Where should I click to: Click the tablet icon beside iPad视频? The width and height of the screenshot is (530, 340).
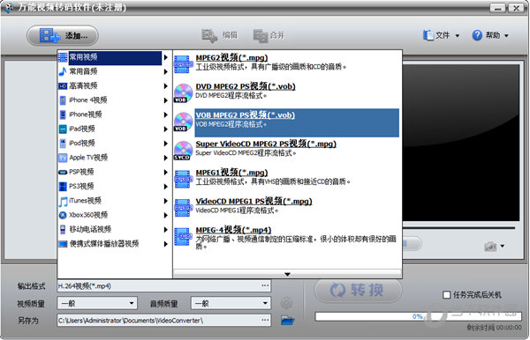pyautogui.click(x=63, y=129)
